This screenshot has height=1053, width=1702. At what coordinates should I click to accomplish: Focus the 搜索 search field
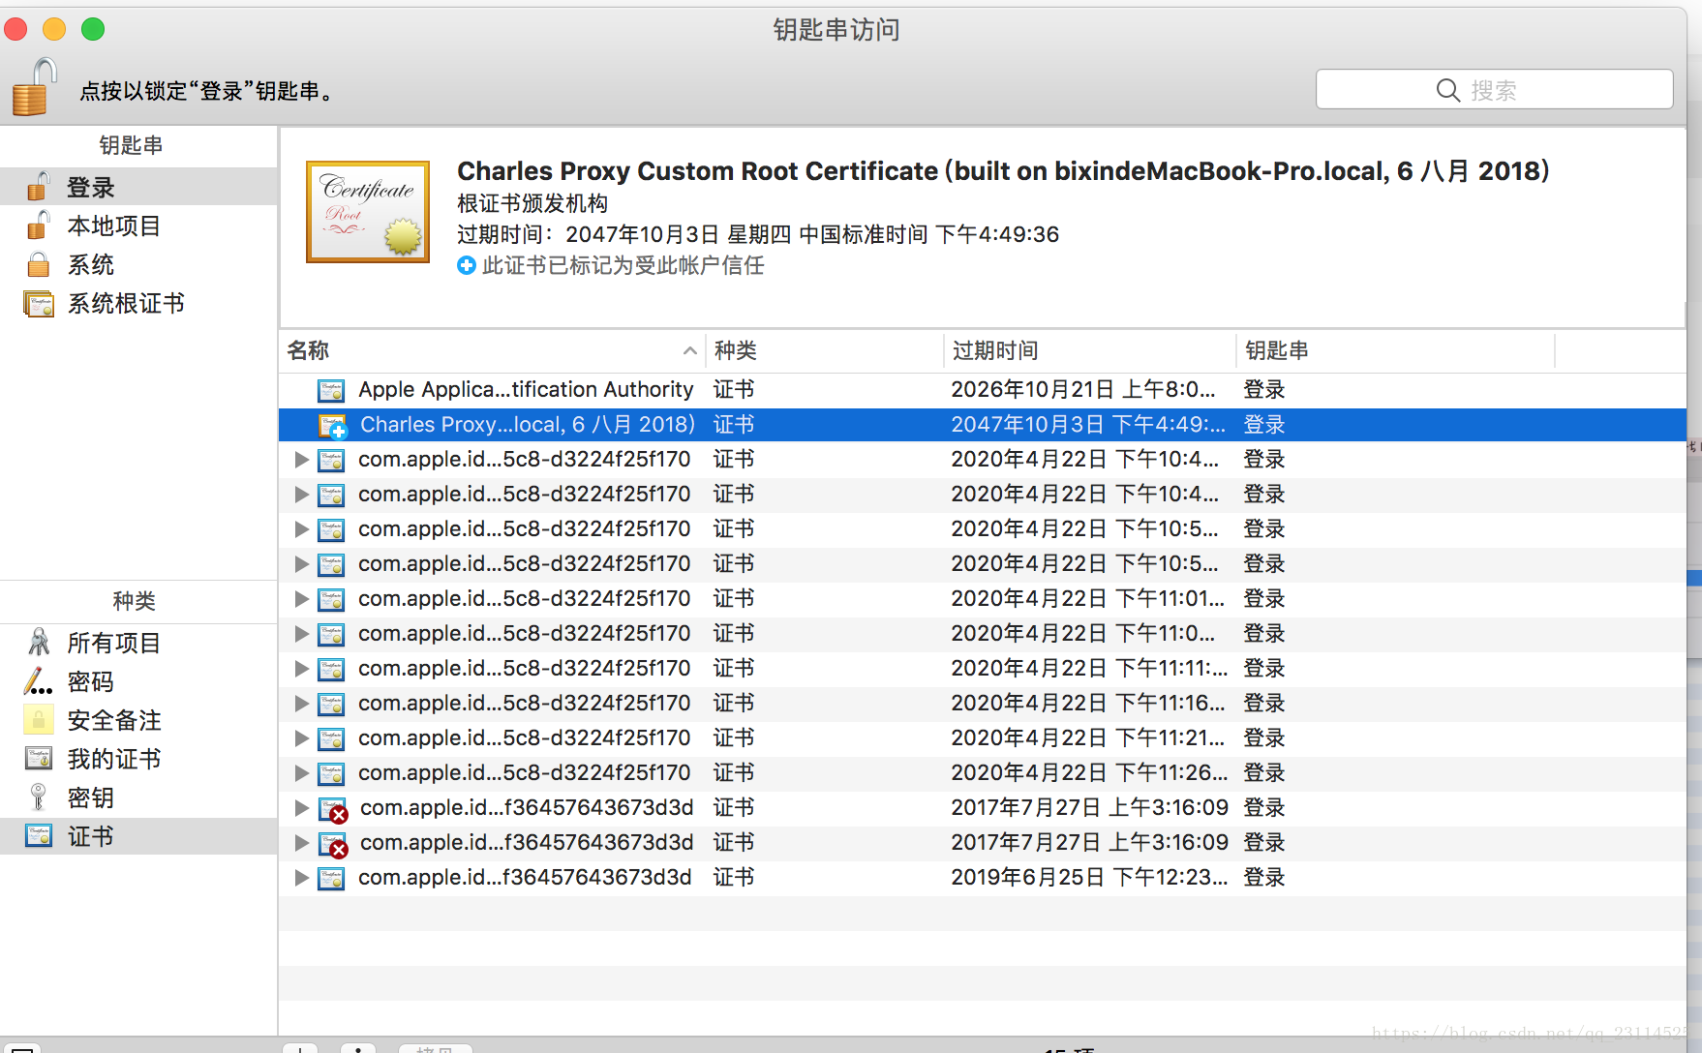tap(1494, 90)
